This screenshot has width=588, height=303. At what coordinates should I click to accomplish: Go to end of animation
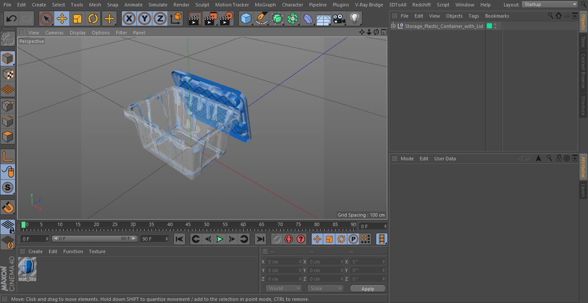pyautogui.click(x=260, y=239)
